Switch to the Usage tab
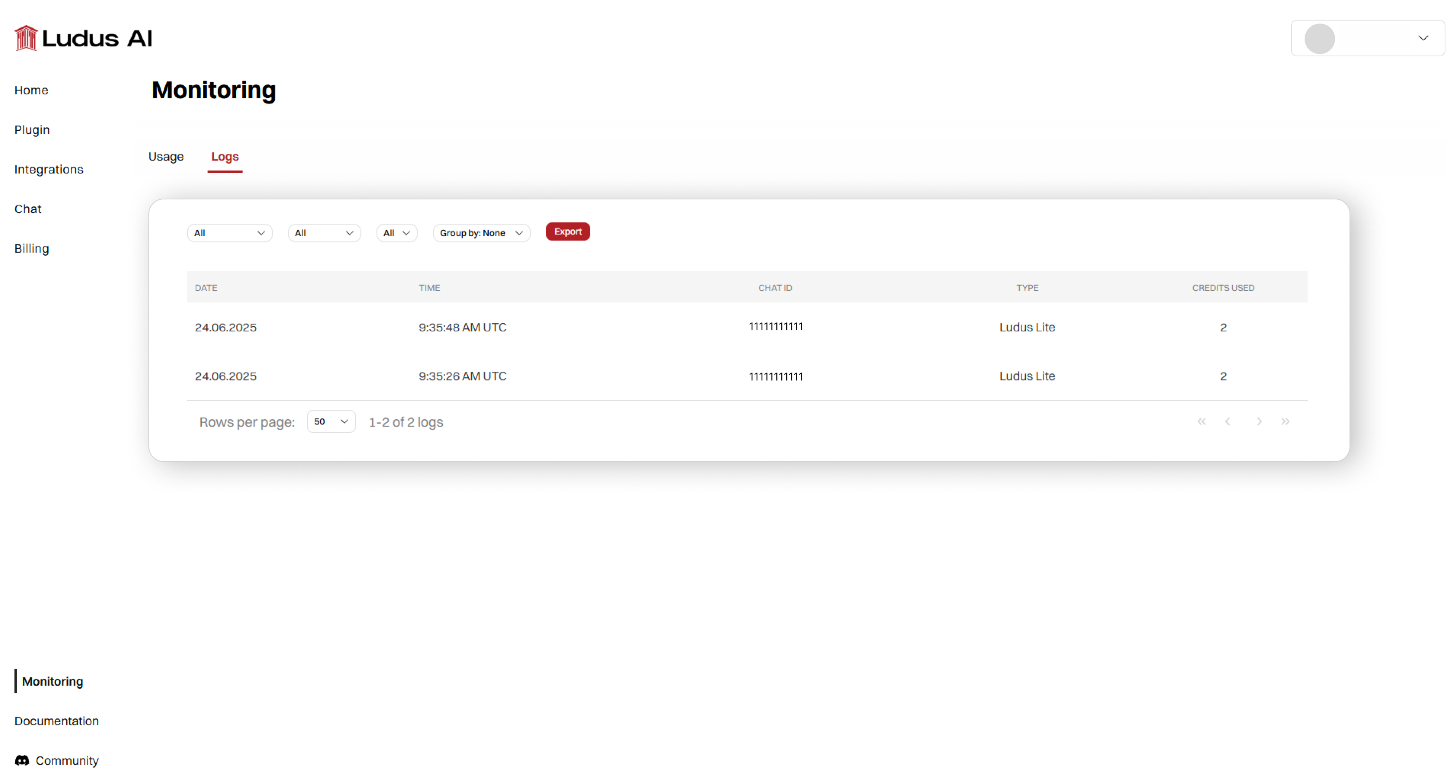This screenshot has height=780, width=1450. (166, 156)
